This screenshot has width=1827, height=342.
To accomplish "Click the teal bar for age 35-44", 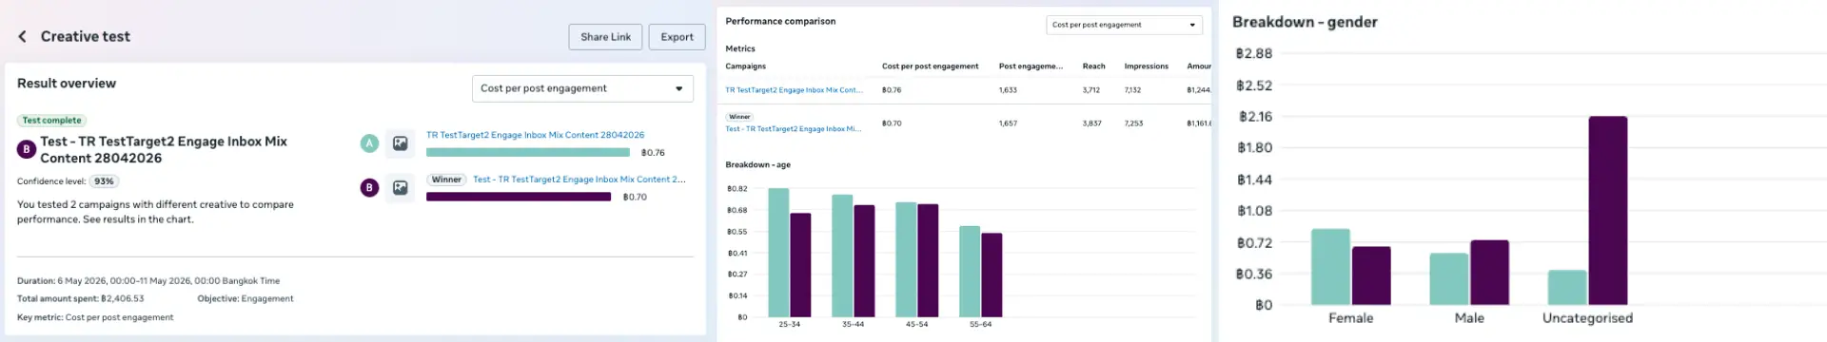I will pos(842,256).
